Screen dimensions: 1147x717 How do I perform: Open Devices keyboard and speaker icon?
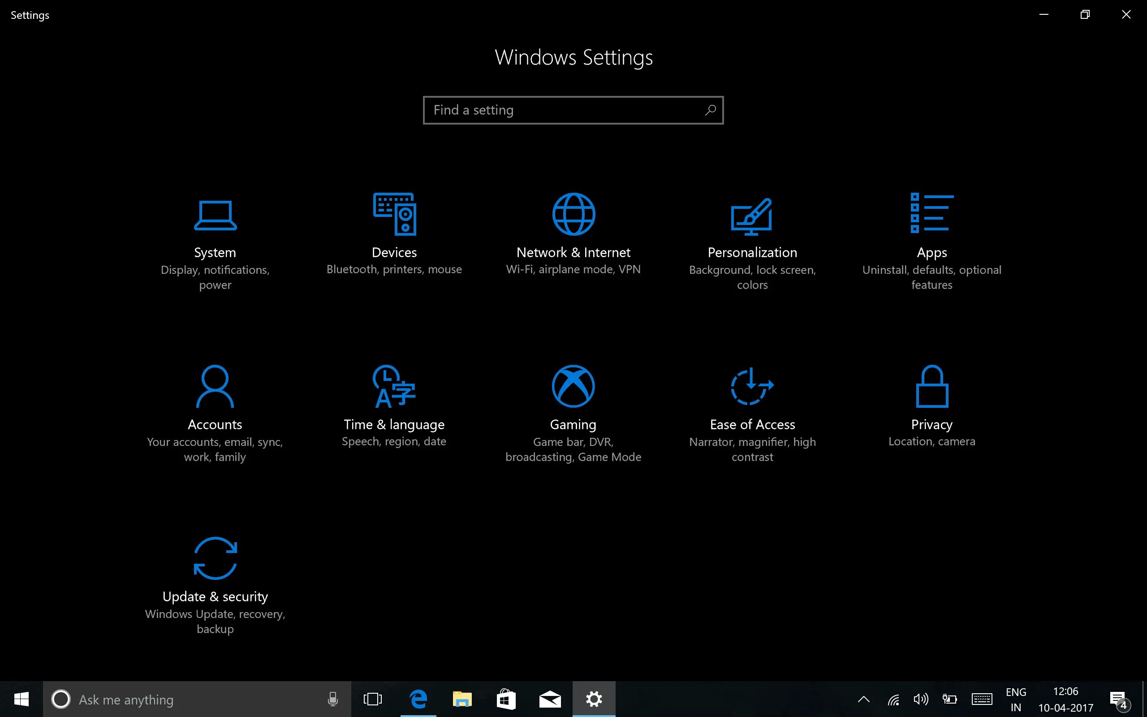(x=394, y=214)
